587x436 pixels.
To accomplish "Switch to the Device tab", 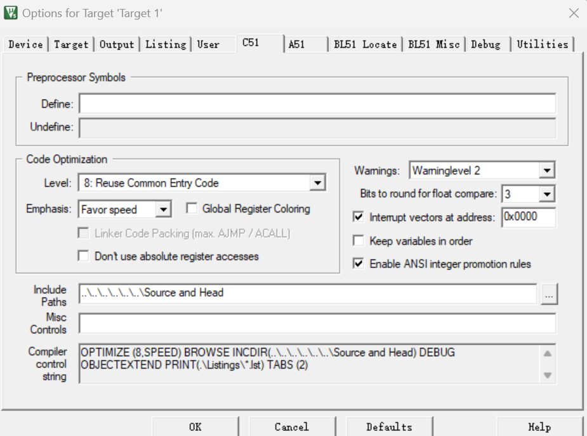I will click(25, 44).
